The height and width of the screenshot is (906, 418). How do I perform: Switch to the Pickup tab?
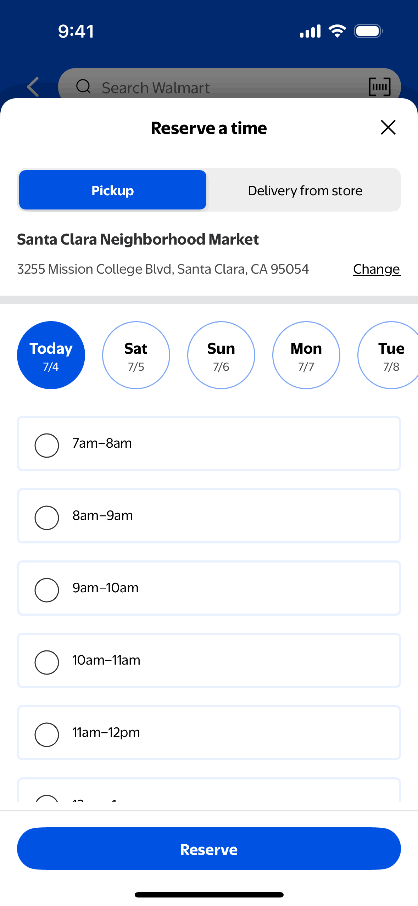[x=113, y=190]
